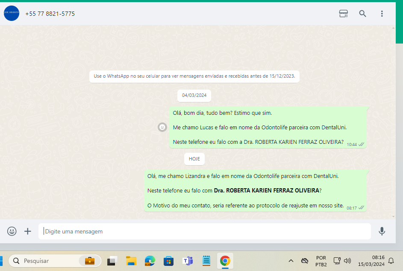
Task: Open Task View on the taskbar
Action: point(112,261)
